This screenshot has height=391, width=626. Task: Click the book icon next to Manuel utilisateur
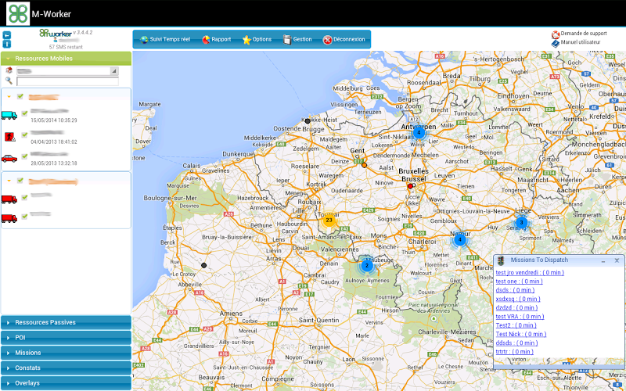[556, 44]
